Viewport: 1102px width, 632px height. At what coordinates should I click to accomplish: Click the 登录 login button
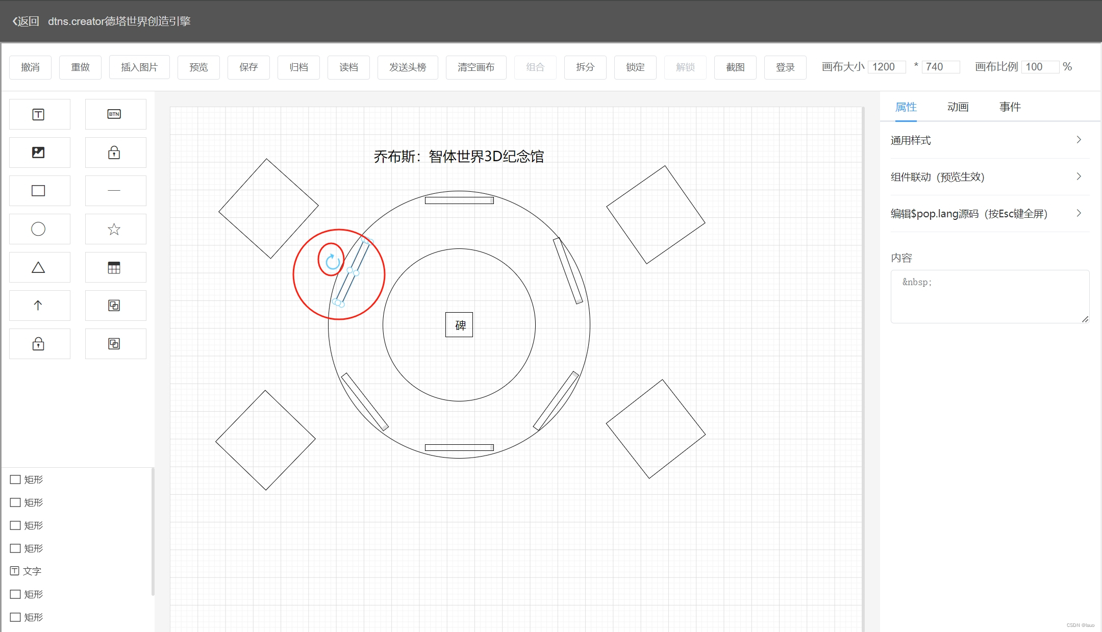[785, 67]
